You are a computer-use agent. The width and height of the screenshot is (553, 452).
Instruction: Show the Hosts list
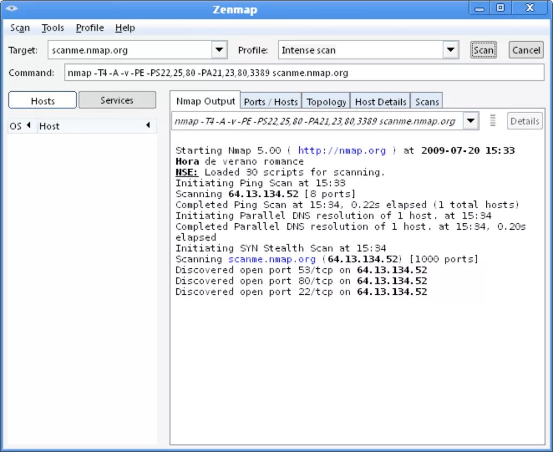pos(42,100)
